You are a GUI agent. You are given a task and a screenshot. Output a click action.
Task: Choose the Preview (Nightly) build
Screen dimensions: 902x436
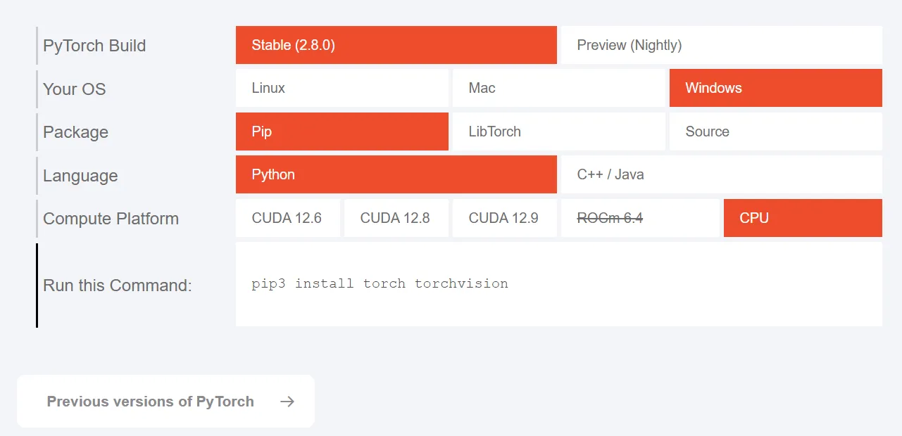(720, 45)
